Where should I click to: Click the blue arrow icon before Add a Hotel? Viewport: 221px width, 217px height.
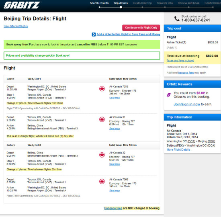tap(94, 35)
